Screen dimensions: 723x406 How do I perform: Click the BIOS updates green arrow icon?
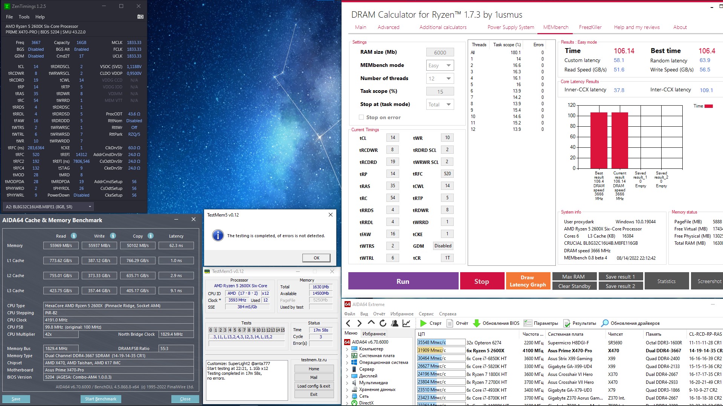(x=476, y=323)
